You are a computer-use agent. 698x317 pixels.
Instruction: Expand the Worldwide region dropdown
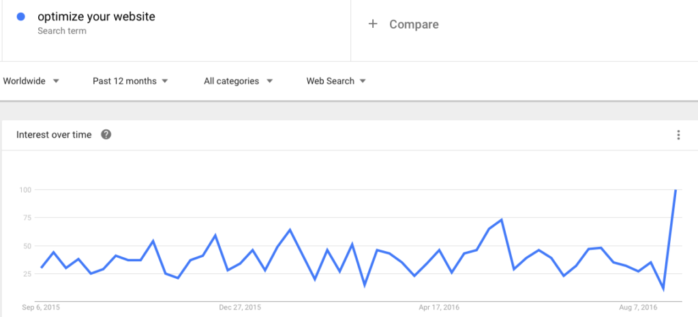click(31, 81)
